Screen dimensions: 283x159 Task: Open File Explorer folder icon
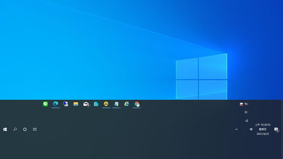76,104
